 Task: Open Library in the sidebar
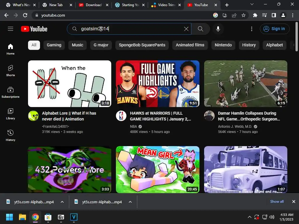tap(11, 114)
